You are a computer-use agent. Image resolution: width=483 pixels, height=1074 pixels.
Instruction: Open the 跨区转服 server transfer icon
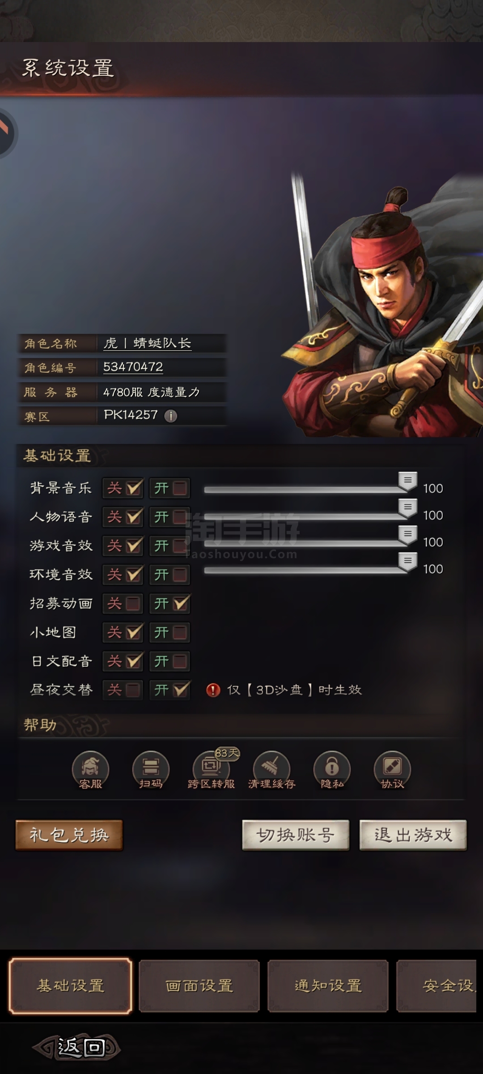[x=211, y=770]
